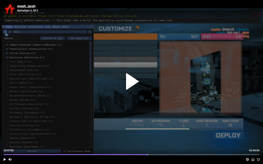This screenshot has width=263, height=164.
Task: Click the small play icon in the control bar
Action: click(5, 159)
